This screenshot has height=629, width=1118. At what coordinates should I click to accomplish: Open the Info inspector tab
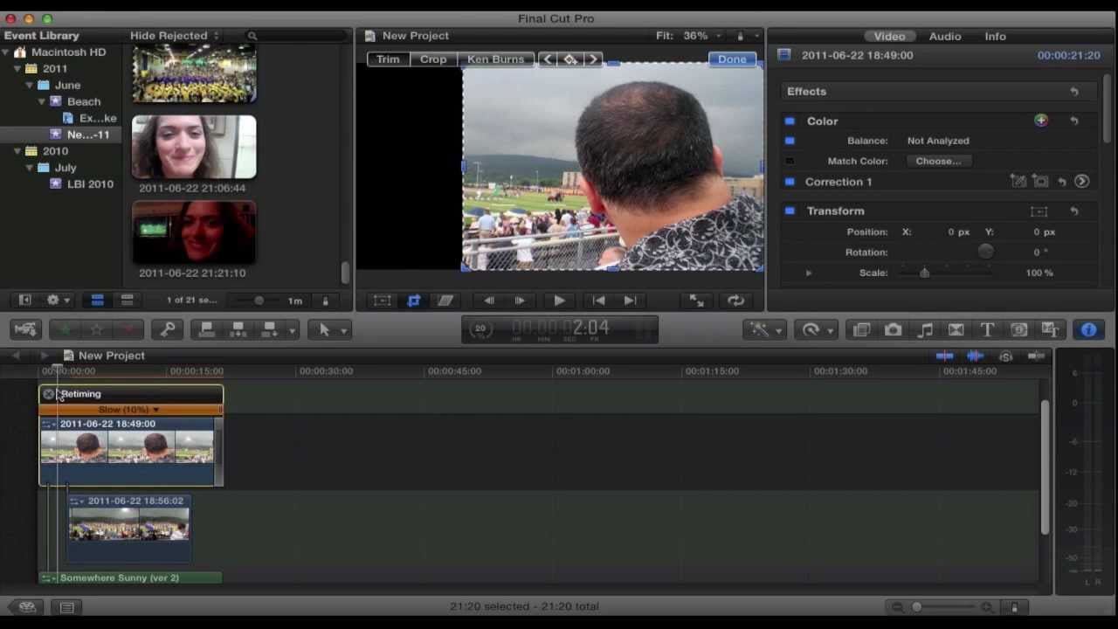995,36
